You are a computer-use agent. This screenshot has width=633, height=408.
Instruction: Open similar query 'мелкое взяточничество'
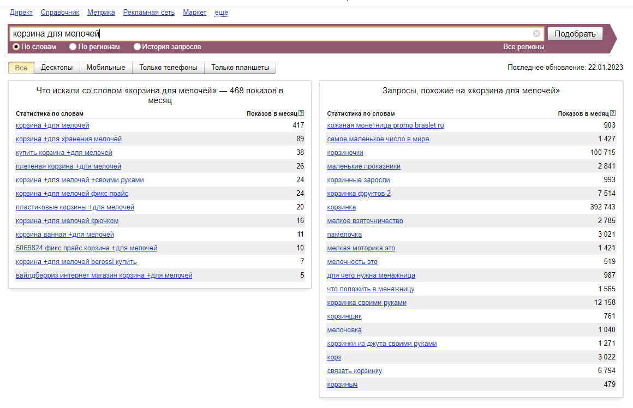(x=365, y=221)
